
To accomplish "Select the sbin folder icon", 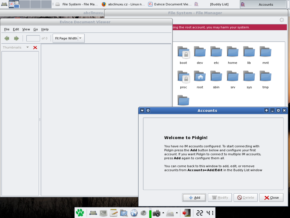I will [x=216, y=76].
